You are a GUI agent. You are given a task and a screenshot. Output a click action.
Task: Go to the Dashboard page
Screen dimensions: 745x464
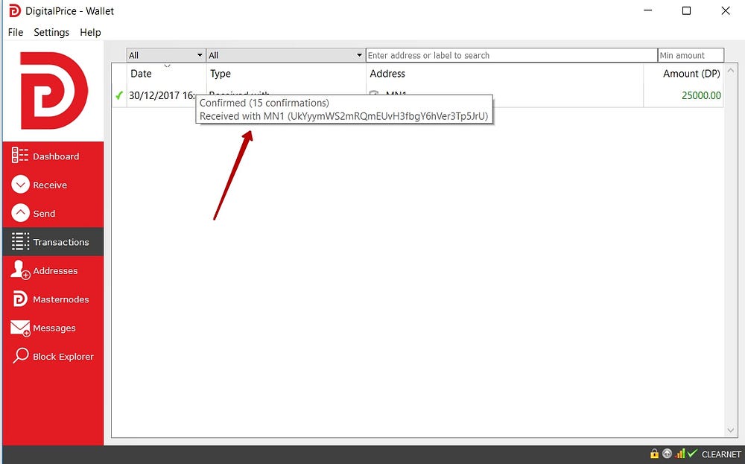click(x=56, y=156)
